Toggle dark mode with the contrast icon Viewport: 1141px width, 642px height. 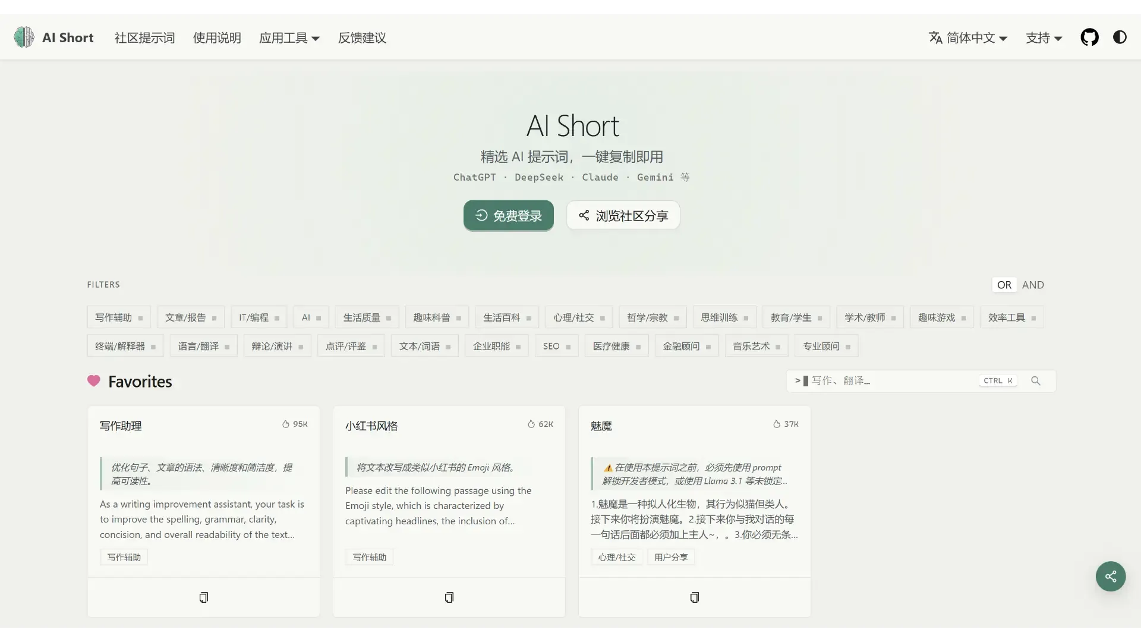tap(1120, 37)
